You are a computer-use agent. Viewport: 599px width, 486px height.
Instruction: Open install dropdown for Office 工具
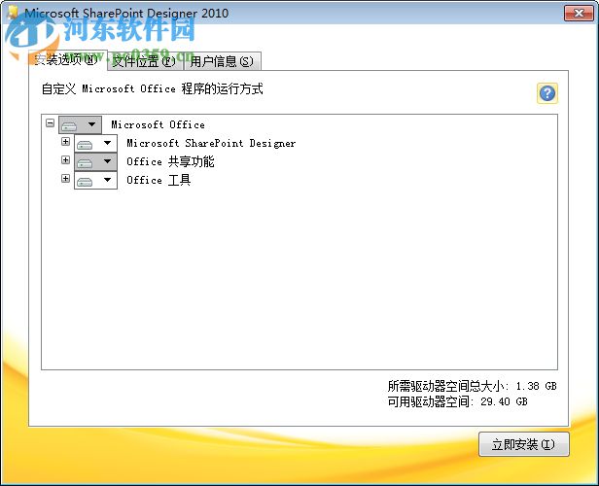point(95,180)
